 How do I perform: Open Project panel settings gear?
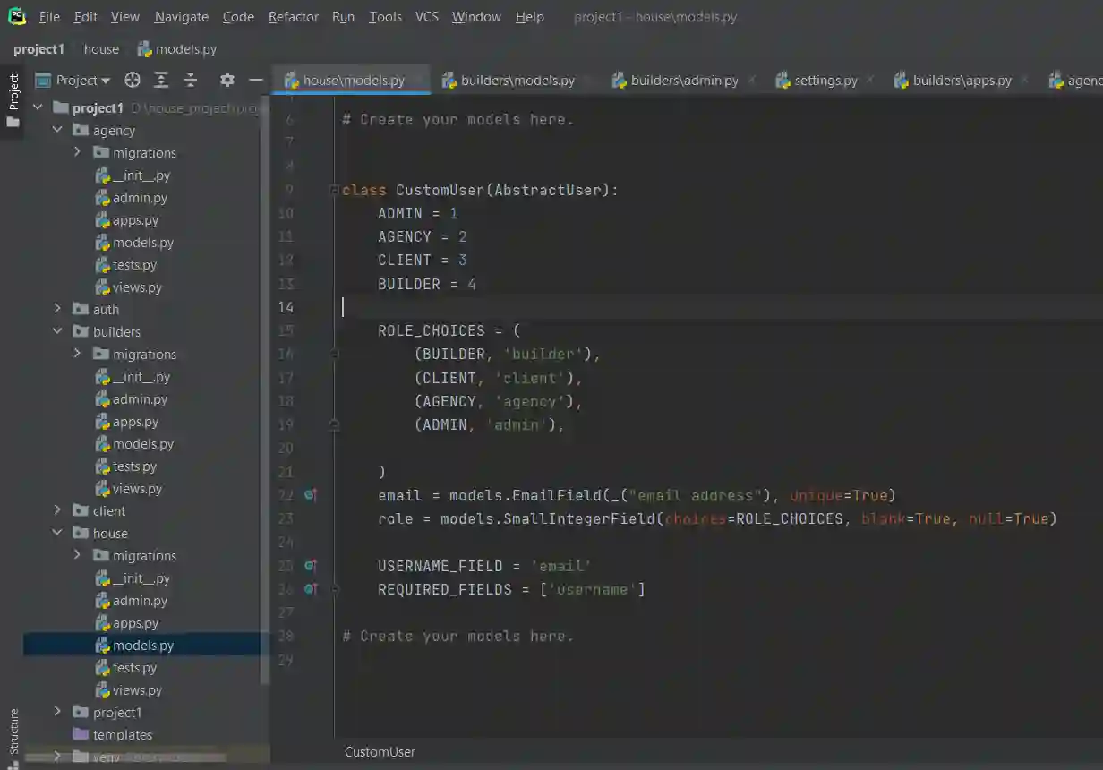227,80
